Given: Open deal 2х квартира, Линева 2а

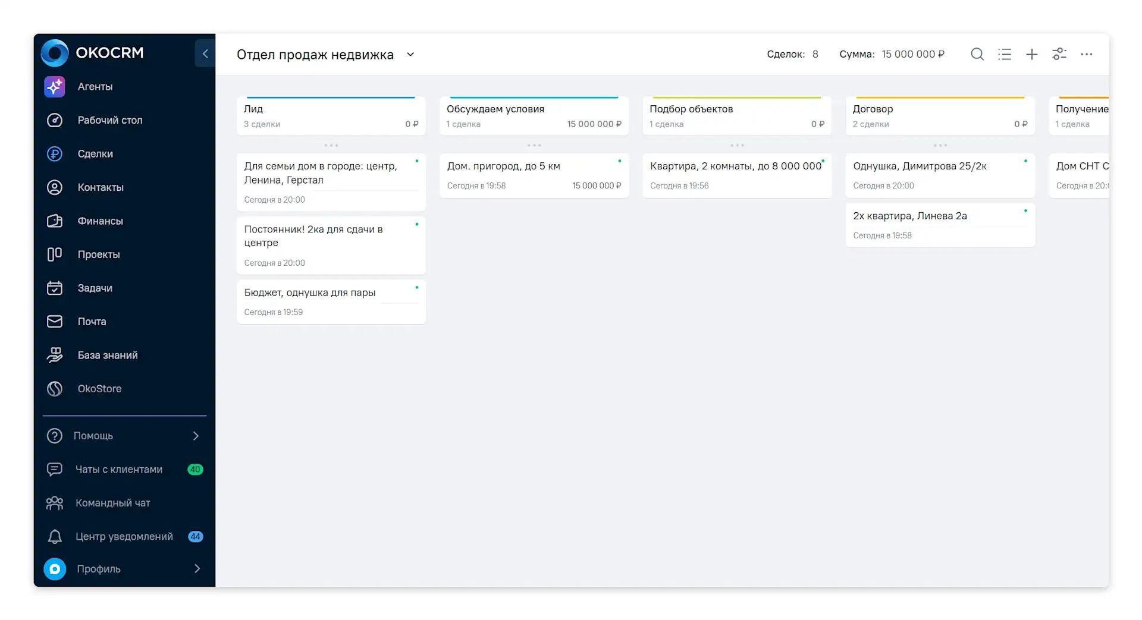Looking at the screenshot, I should 940,225.
